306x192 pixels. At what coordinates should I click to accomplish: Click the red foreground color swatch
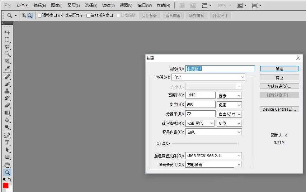6,185
